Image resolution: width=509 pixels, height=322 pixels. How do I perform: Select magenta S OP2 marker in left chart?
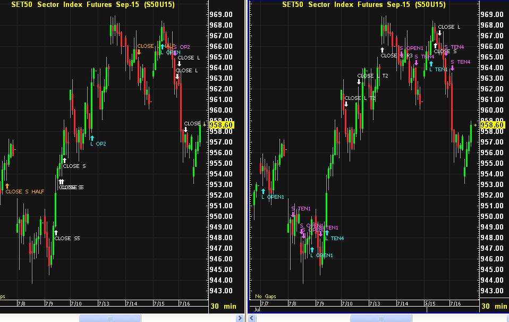(175, 53)
